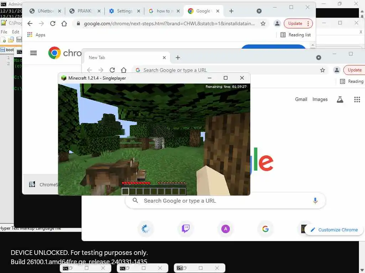Open purple 'A' shortcut tile
Image resolution: width=365 pixels, height=273 pixels.
click(x=226, y=229)
